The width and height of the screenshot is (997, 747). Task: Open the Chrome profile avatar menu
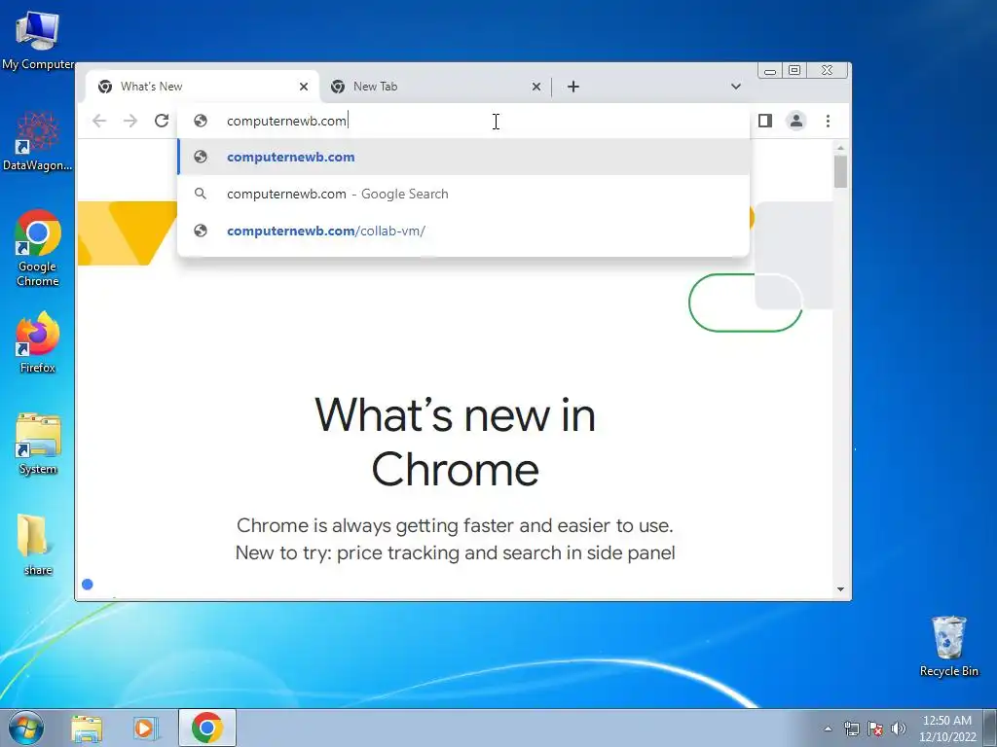pos(796,121)
